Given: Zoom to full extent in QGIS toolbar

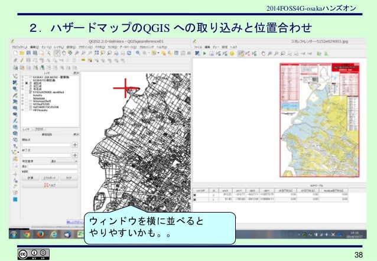Looking at the screenshot, I should click(96, 53).
